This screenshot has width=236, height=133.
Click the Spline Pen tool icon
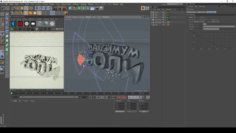74,8
